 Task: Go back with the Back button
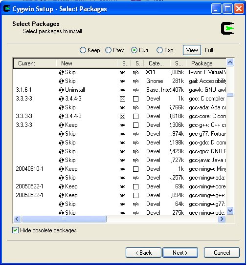click(143, 253)
